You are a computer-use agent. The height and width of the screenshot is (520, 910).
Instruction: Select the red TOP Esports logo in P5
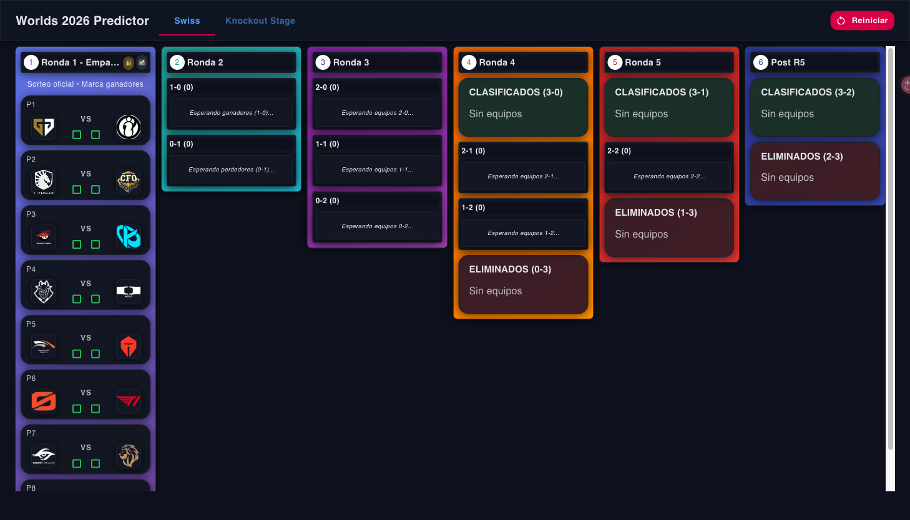coord(129,347)
